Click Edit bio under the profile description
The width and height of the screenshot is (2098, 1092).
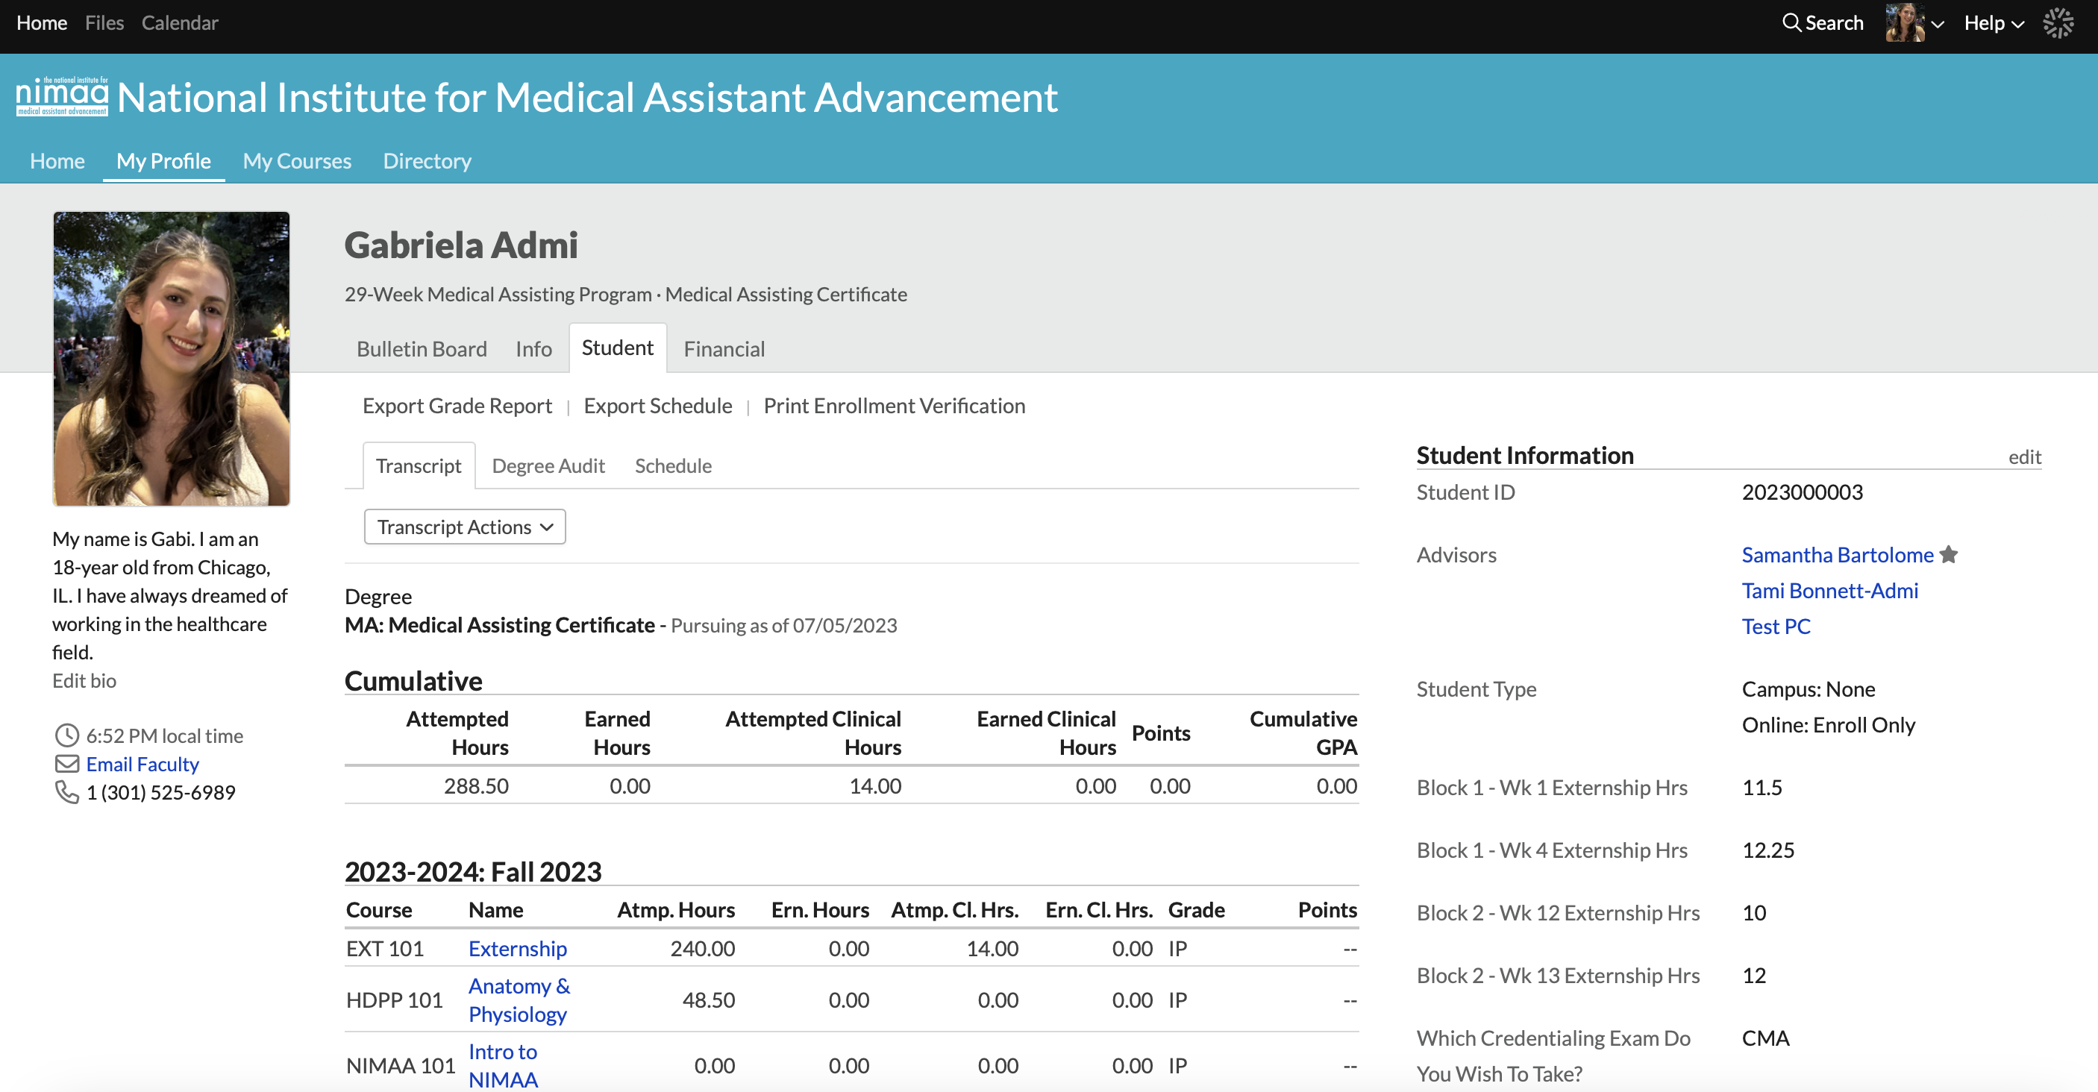[84, 680]
